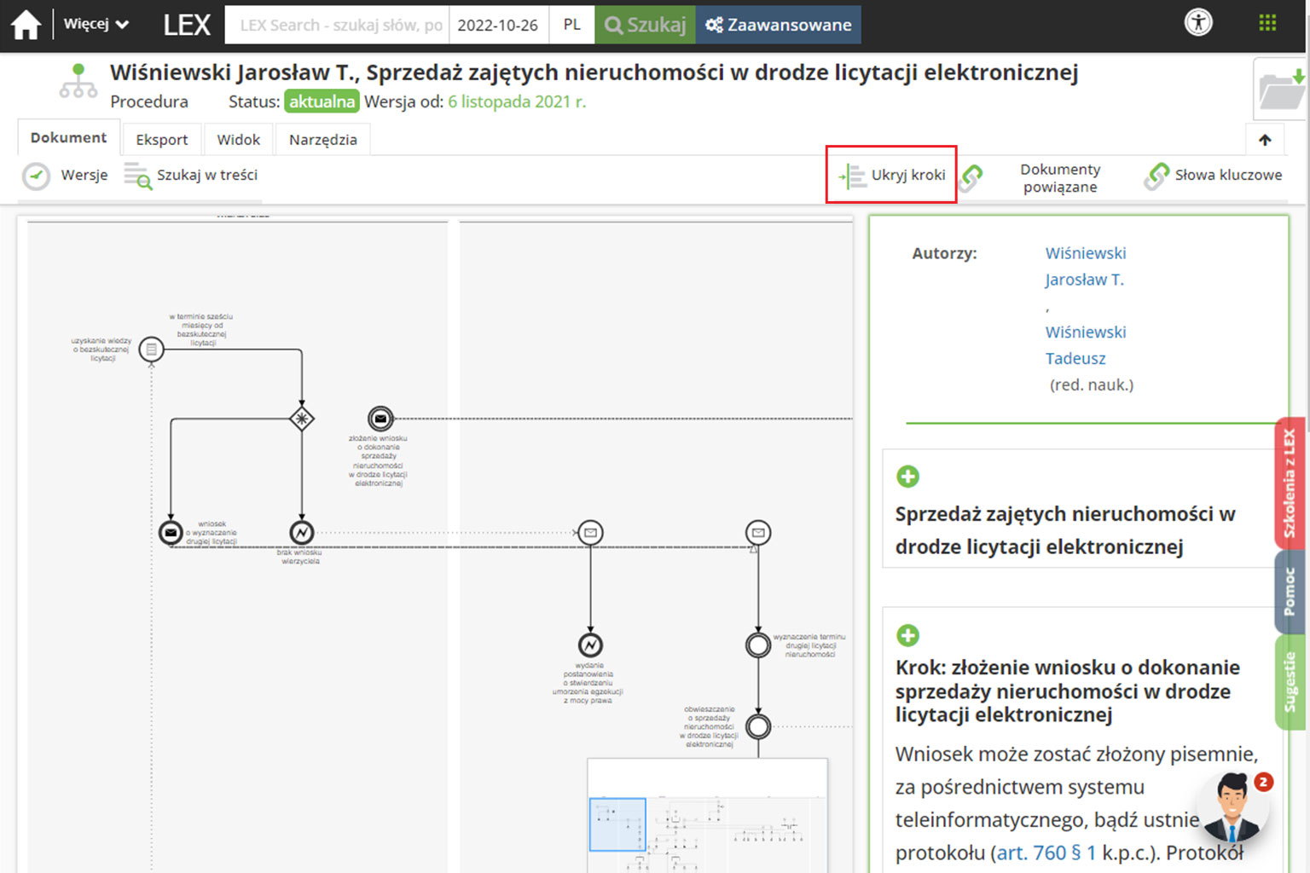This screenshot has width=1310, height=873.
Task: Open Słowa kluczowe keywords
Action: tap(1213, 176)
